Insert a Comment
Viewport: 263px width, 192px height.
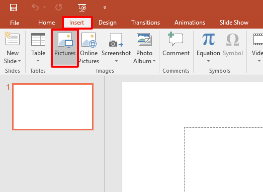176,44
